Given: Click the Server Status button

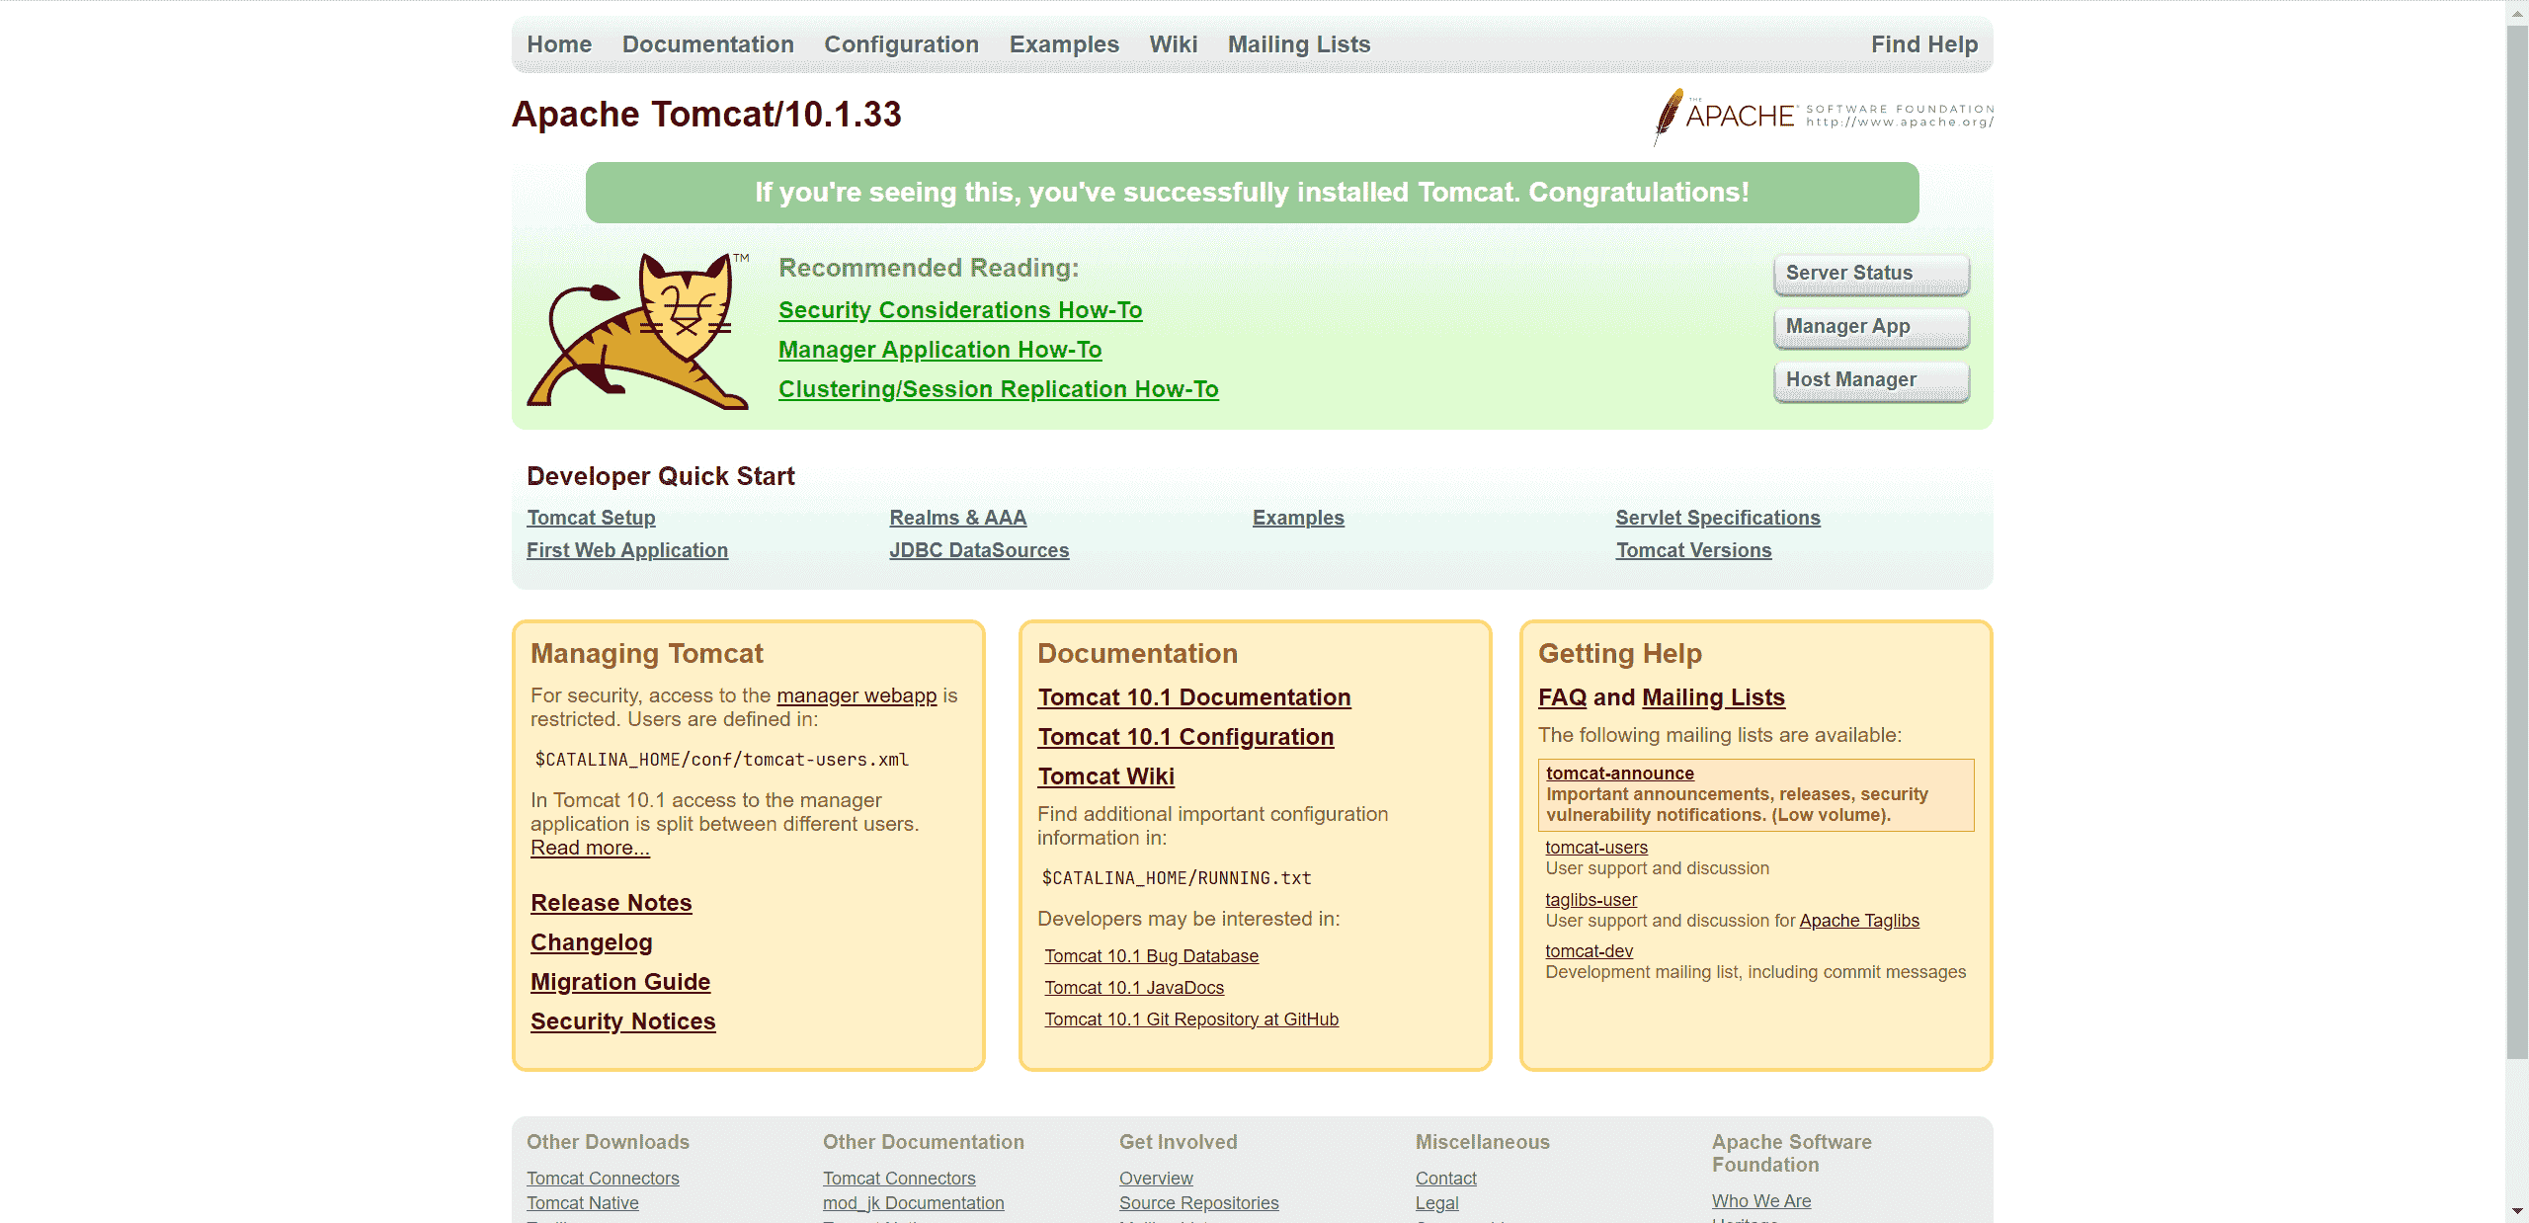Looking at the screenshot, I should pos(1871,274).
